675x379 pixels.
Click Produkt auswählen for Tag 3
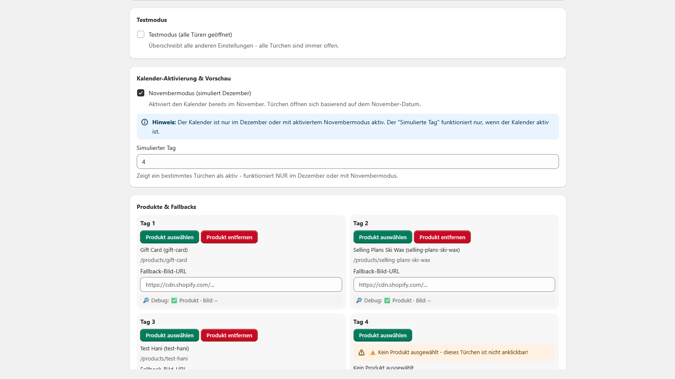click(170, 335)
